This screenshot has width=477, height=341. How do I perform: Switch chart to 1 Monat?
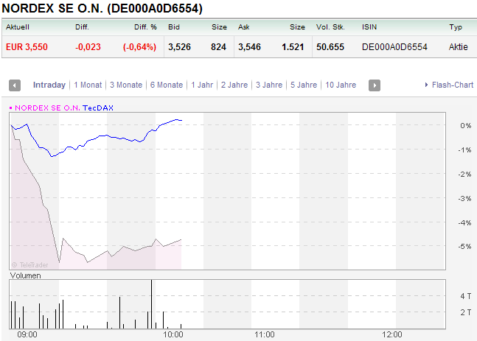coord(88,85)
